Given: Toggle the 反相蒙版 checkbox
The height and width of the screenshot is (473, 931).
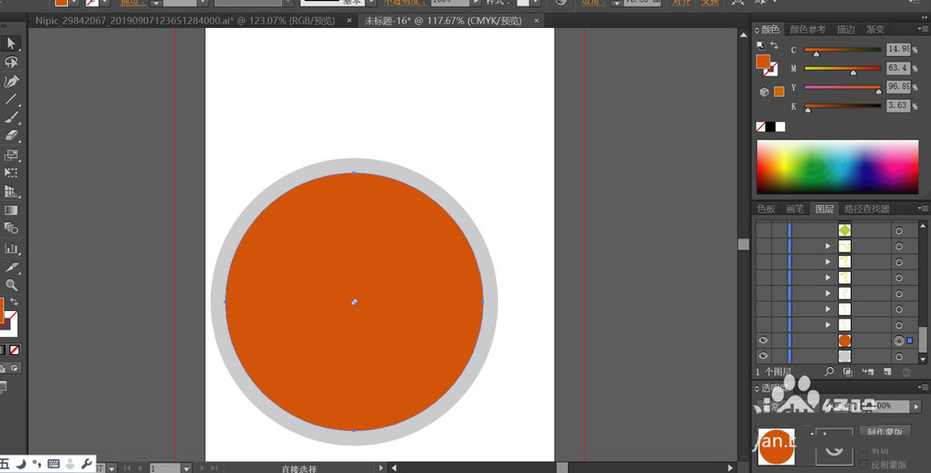Looking at the screenshot, I should [x=864, y=465].
